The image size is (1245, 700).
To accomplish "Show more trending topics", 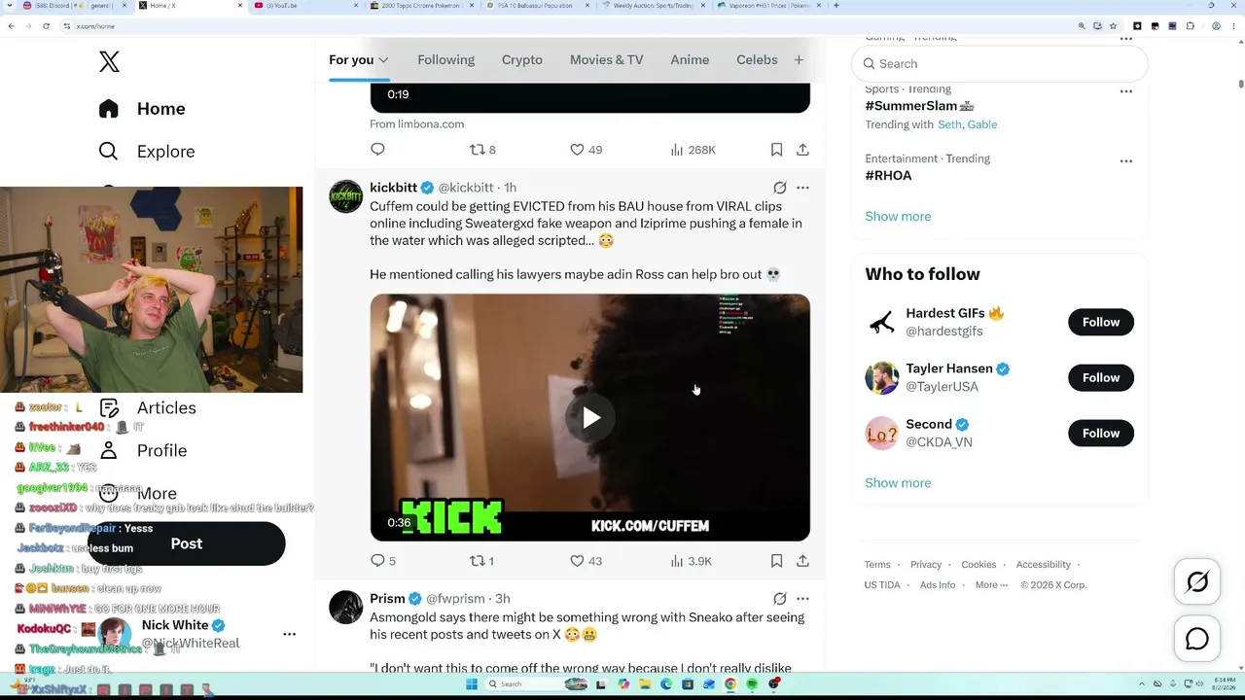I will pyautogui.click(x=898, y=217).
